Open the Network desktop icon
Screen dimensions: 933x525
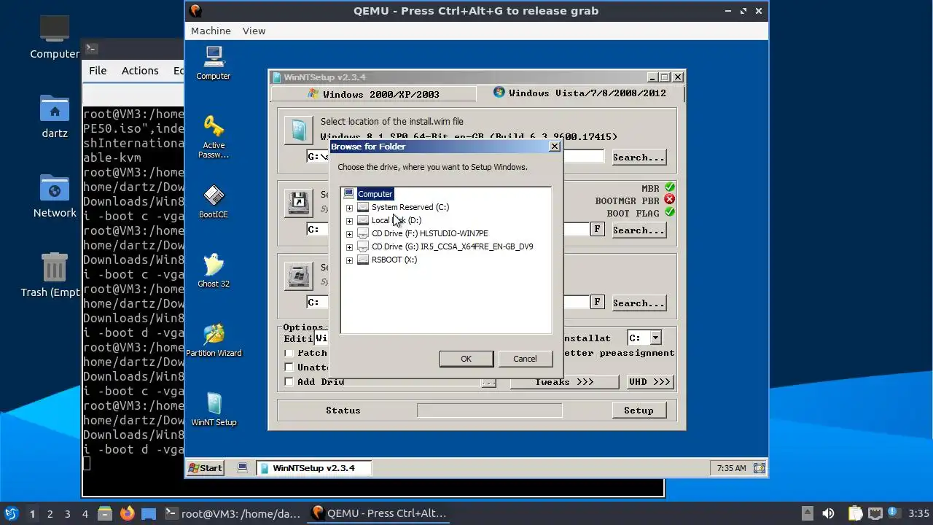pos(55,197)
